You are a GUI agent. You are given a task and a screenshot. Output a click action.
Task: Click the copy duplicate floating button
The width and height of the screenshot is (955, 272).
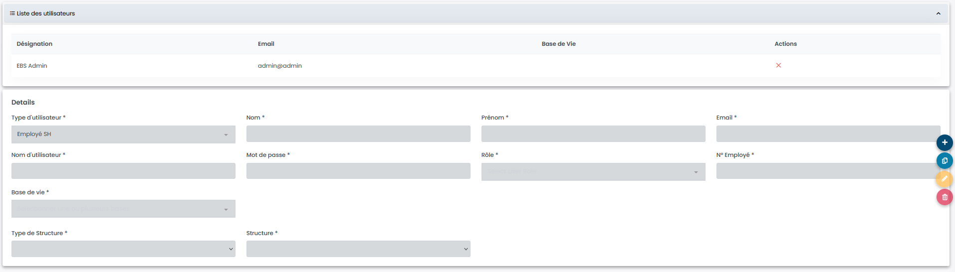[944, 160]
